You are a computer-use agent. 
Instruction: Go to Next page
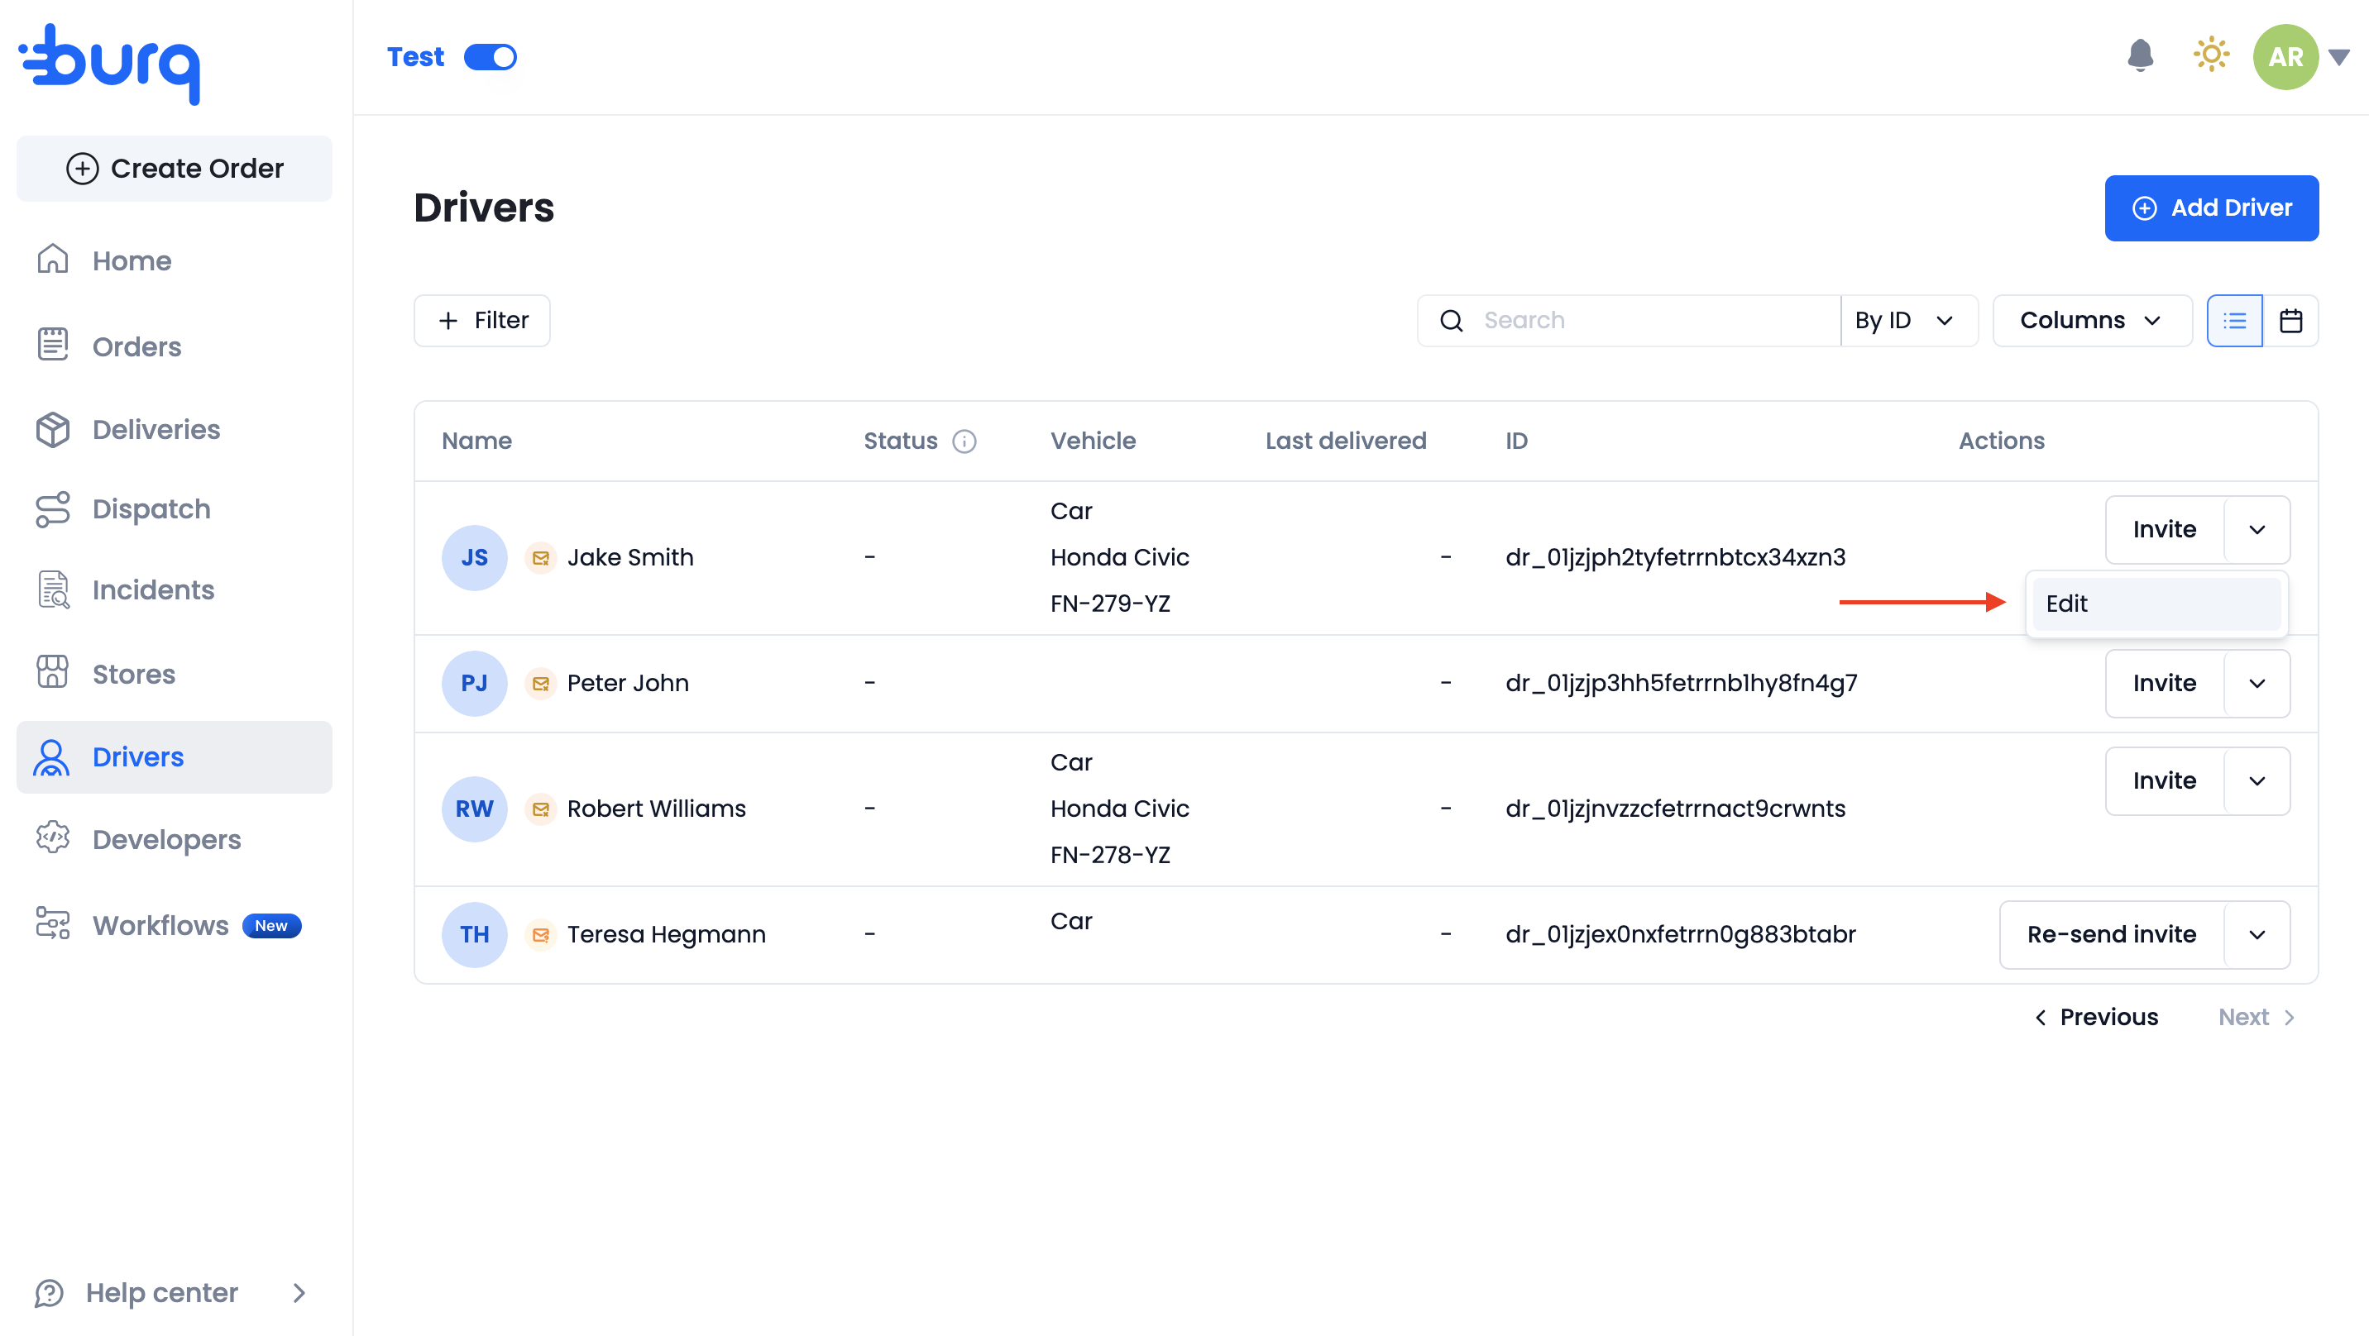(x=2257, y=1017)
